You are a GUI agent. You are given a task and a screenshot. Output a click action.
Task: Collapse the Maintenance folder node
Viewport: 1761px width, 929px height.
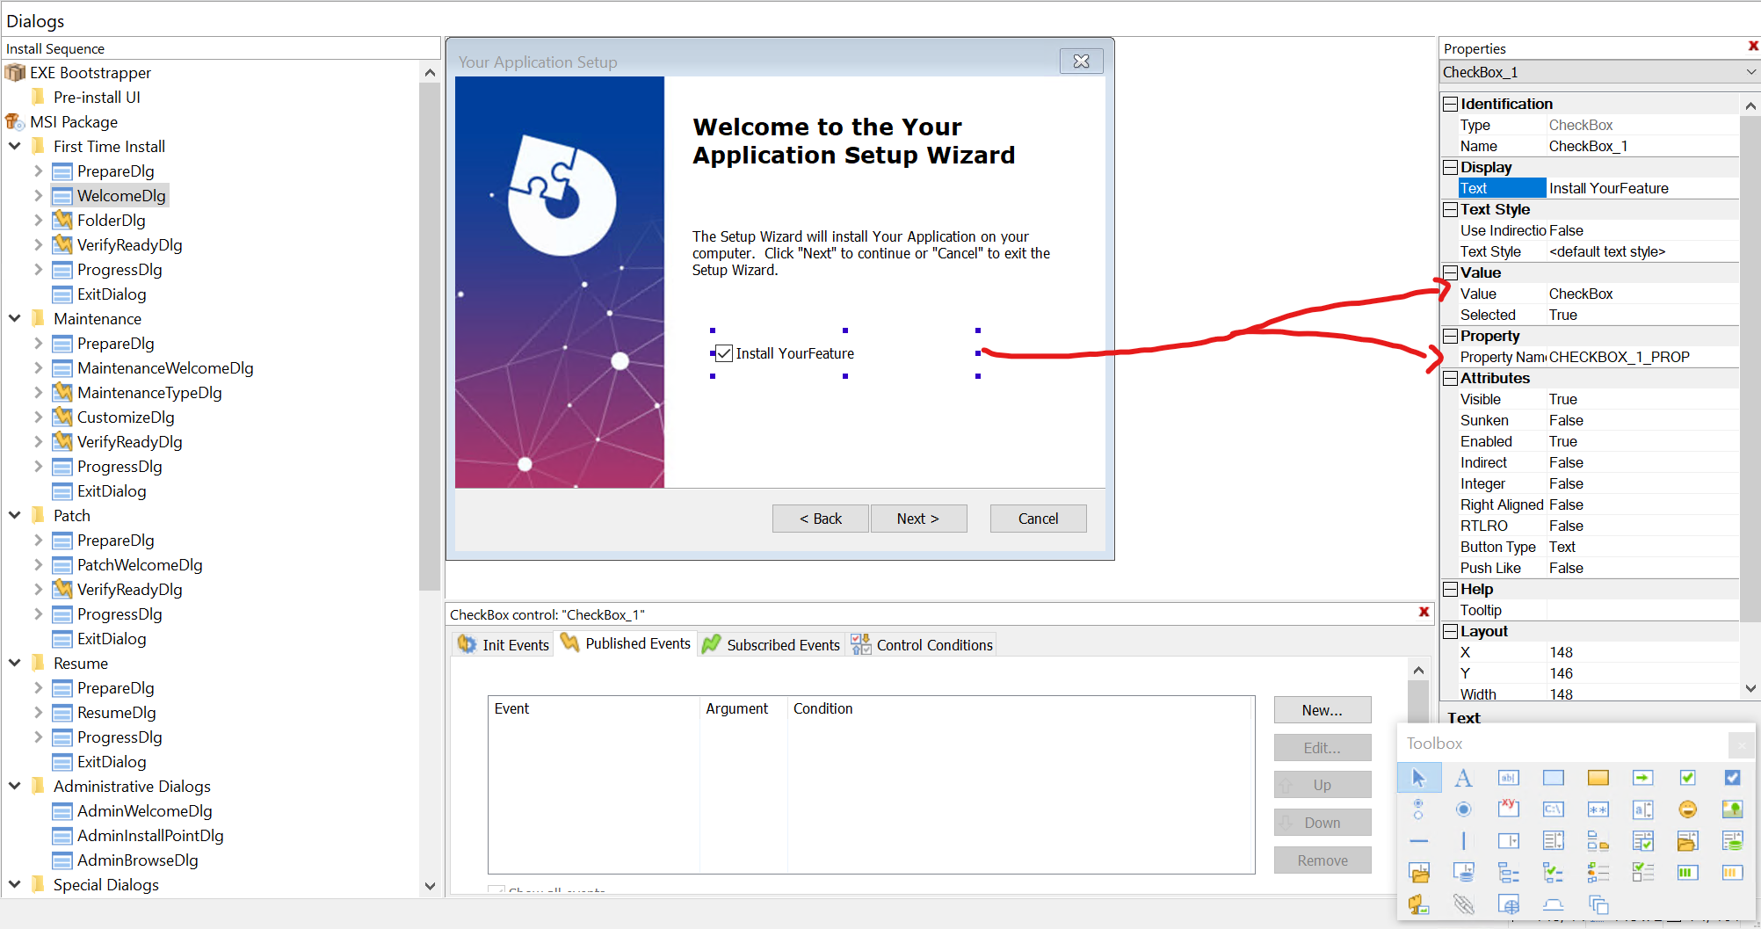(x=15, y=318)
